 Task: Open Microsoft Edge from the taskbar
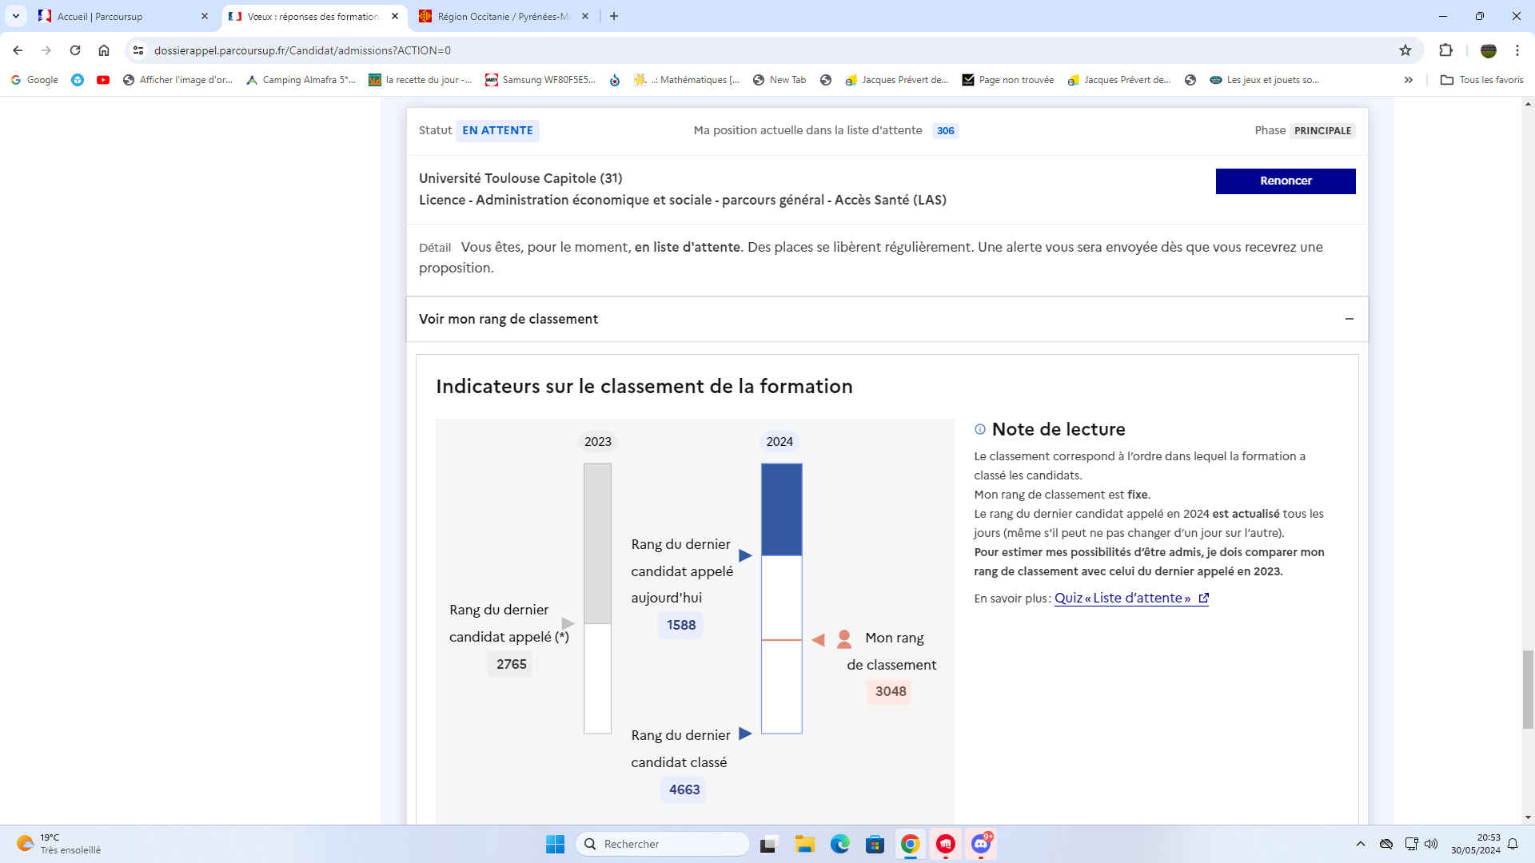point(839,844)
